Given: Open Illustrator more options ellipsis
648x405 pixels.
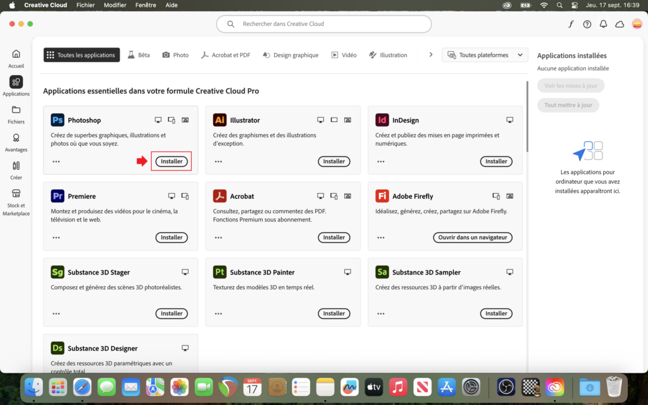Looking at the screenshot, I should pos(218,161).
